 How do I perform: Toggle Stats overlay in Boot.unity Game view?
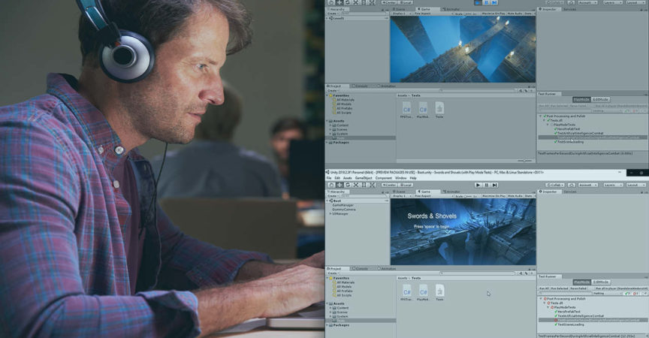coord(529,196)
